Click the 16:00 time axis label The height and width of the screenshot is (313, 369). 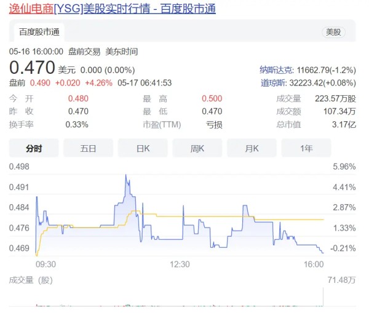314,264
